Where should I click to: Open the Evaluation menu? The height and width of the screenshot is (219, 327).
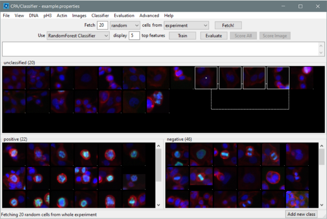tap(124, 16)
